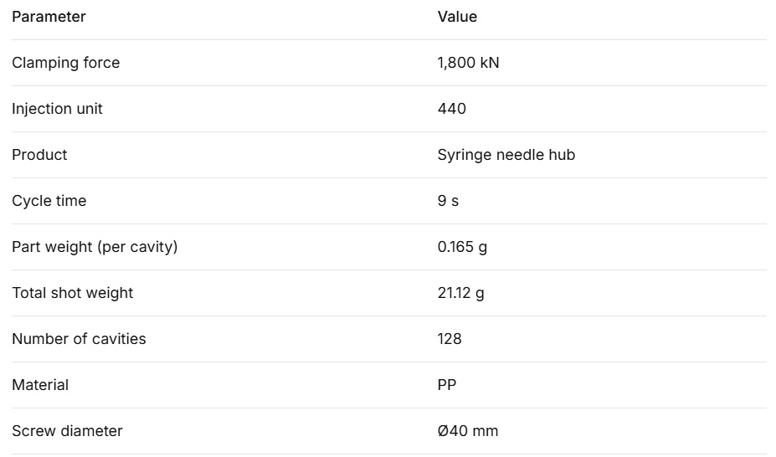776x457 pixels.
Task: Click the 21.12 g value
Action: click(x=460, y=293)
